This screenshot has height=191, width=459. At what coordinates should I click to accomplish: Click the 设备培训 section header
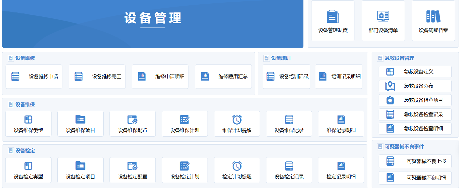click(281, 58)
